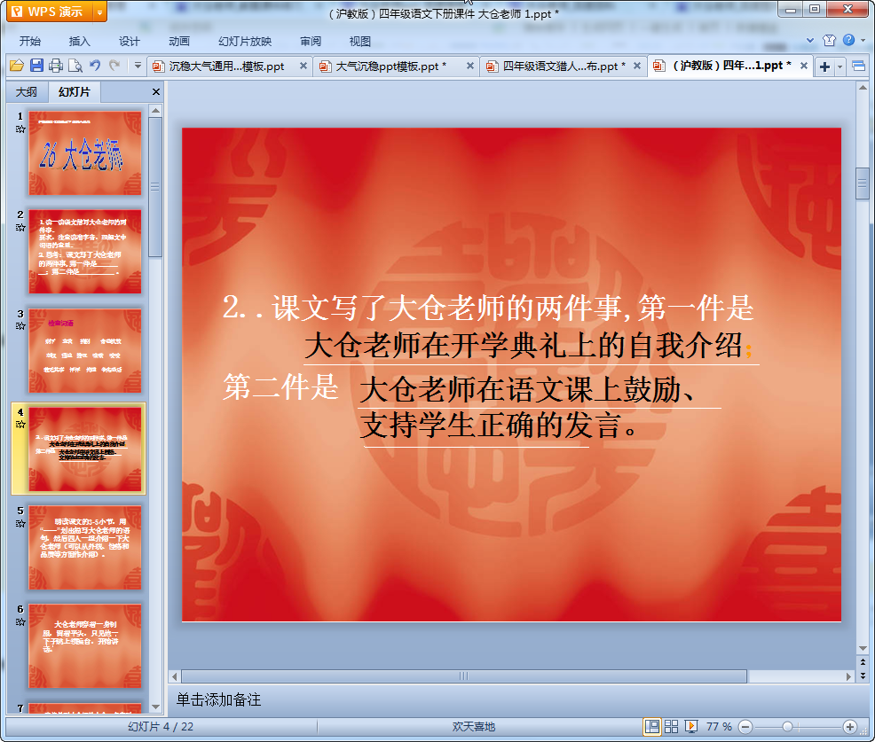
Task: Click the previous slide double-arrow button
Action: [863, 662]
